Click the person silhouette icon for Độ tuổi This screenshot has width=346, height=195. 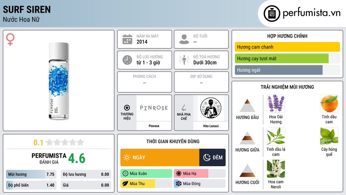click(184, 39)
